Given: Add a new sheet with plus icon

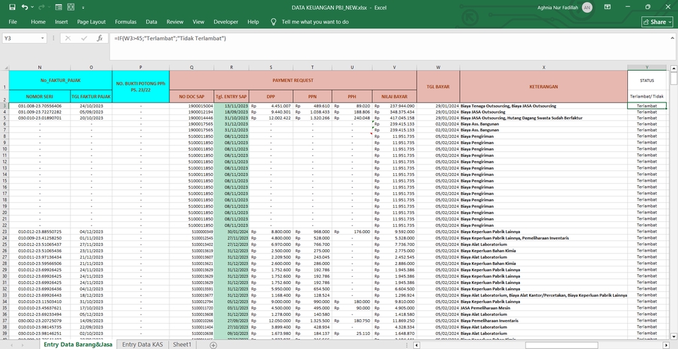Looking at the screenshot, I should (213, 345).
